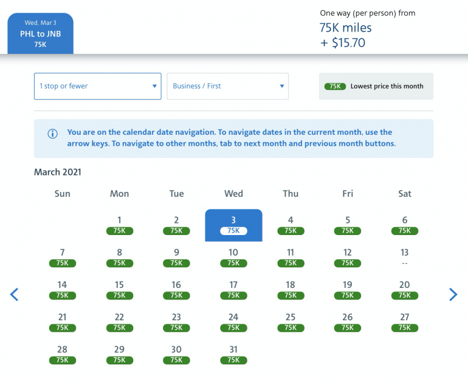Select the 'PHL to JNB' Wed, Mar 3 tab

pyautogui.click(x=40, y=34)
